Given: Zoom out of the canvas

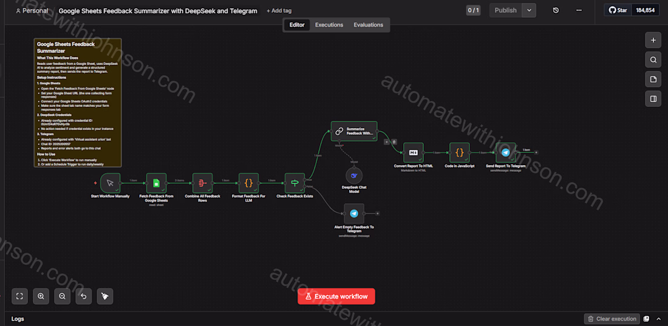Looking at the screenshot, I should tap(62, 296).
